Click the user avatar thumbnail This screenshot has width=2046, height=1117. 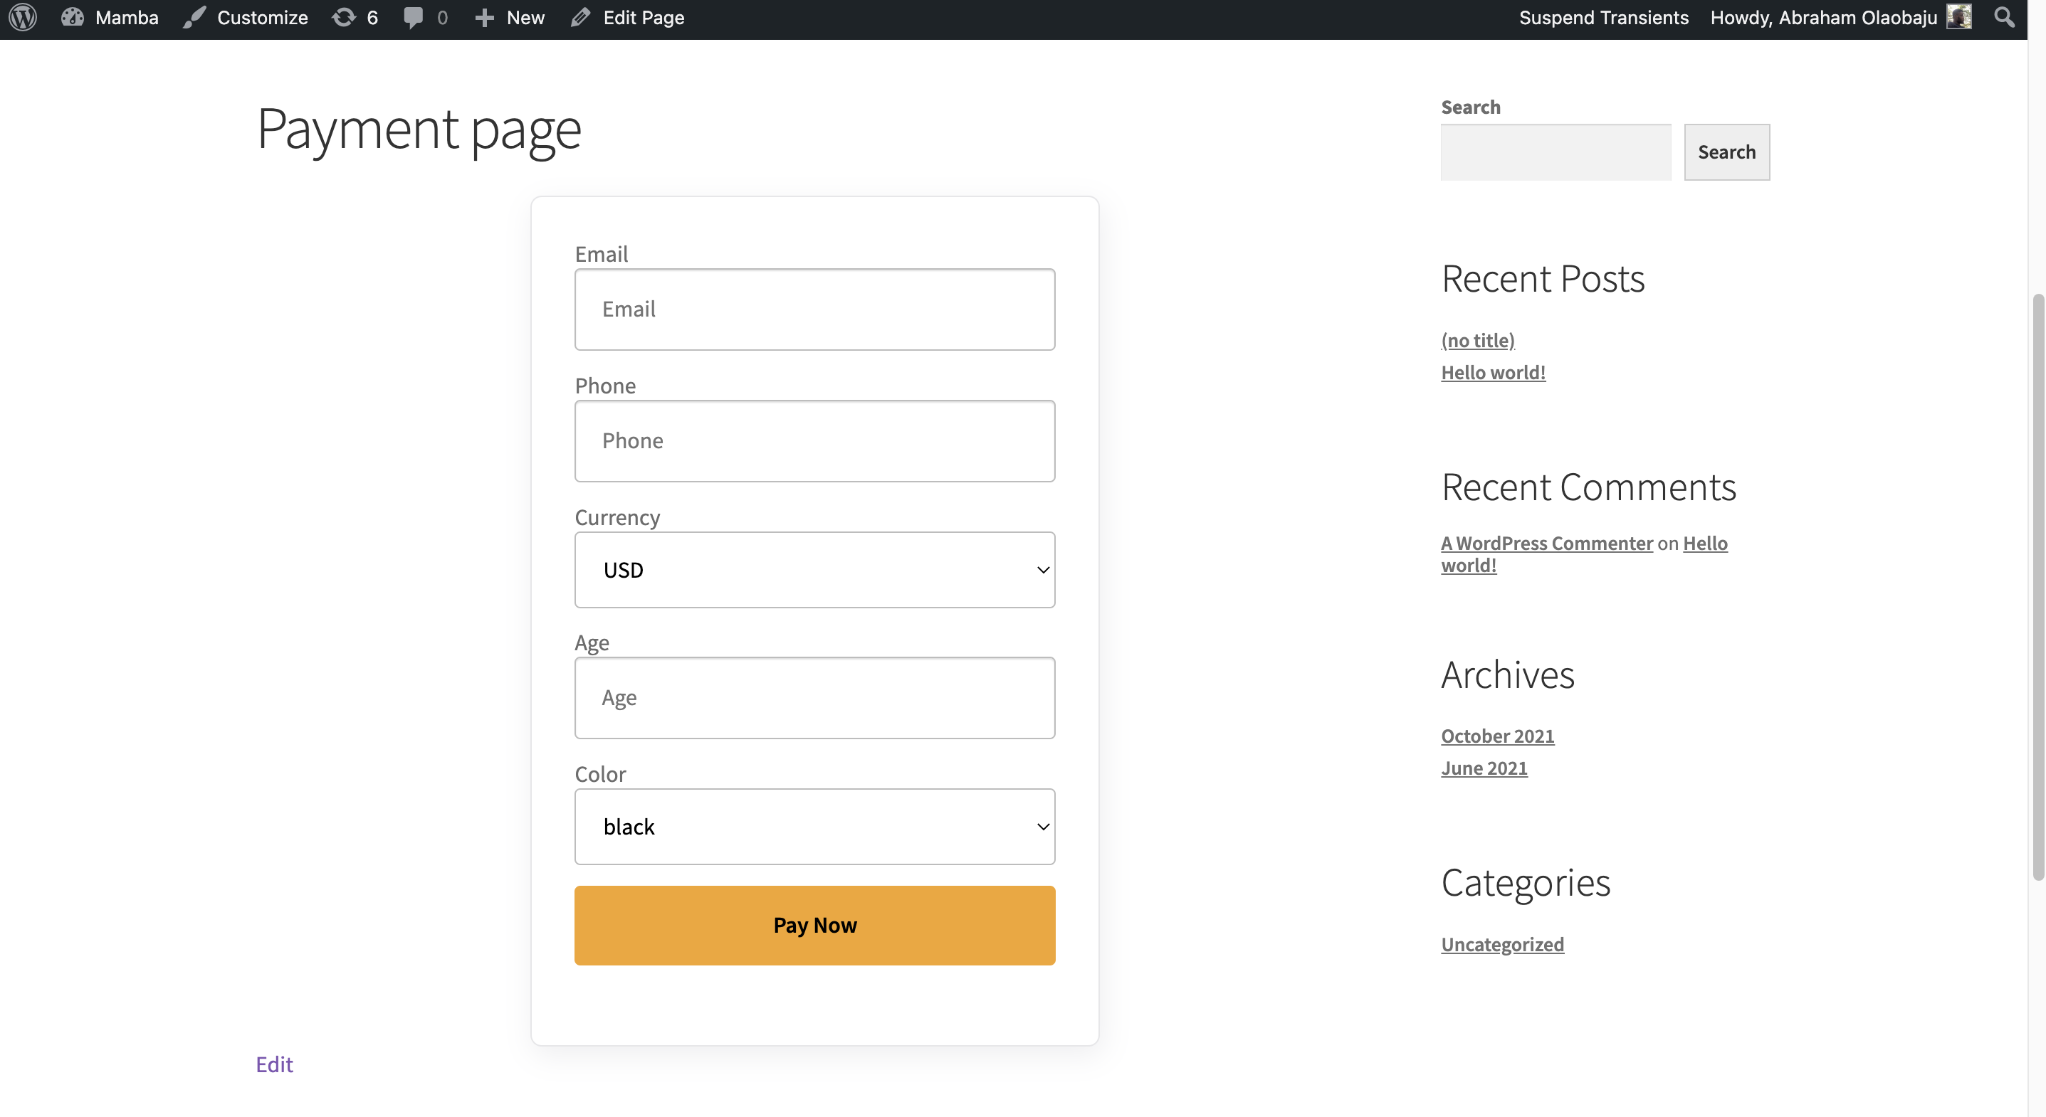pos(1958,18)
